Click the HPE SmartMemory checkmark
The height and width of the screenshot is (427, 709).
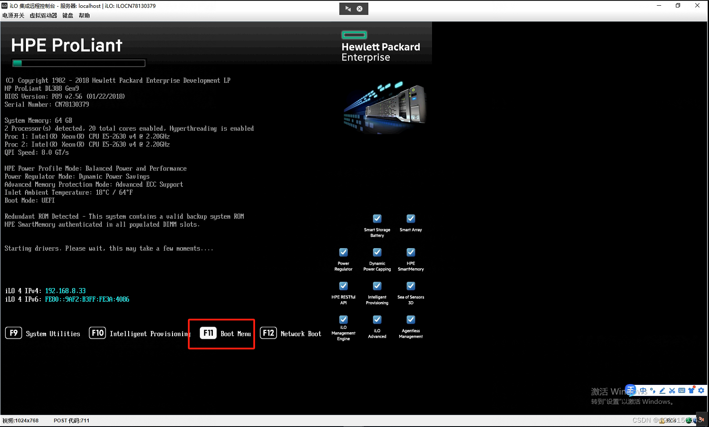tap(411, 252)
